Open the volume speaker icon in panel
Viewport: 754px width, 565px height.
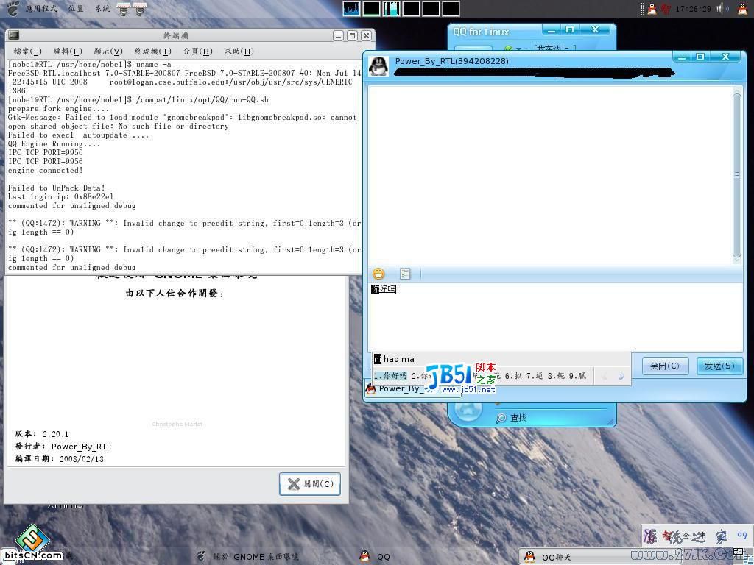pos(722,9)
